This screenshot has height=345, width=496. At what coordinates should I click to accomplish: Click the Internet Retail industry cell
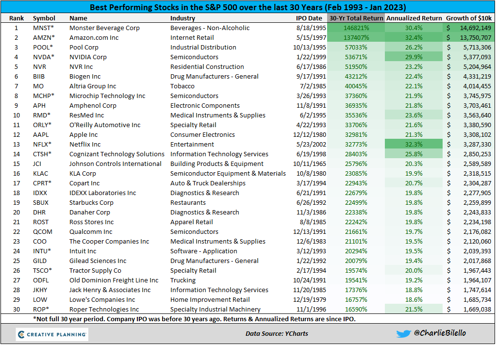[192, 38]
